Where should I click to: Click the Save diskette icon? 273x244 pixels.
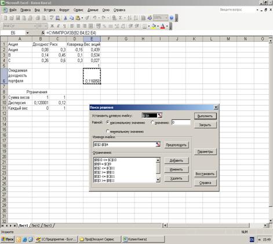(18, 18)
